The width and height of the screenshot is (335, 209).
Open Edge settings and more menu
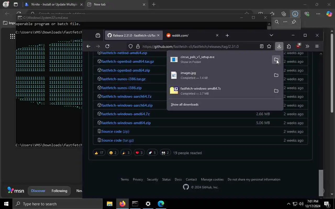(318, 14)
